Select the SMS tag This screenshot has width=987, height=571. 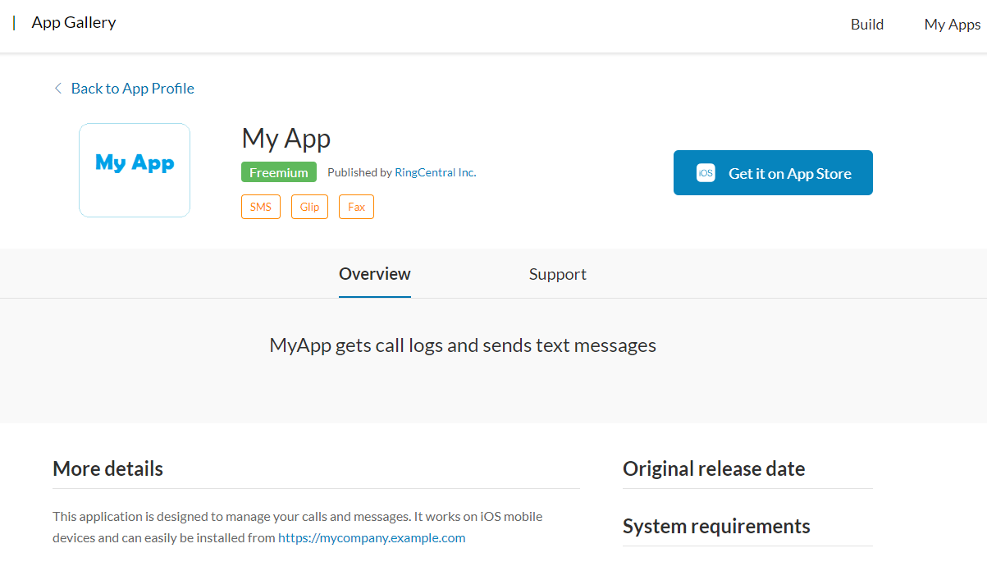pos(261,207)
